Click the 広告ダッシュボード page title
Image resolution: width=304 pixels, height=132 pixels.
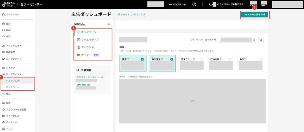tap(91, 14)
